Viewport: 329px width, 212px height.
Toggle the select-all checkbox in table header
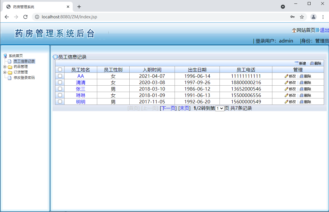click(60, 70)
